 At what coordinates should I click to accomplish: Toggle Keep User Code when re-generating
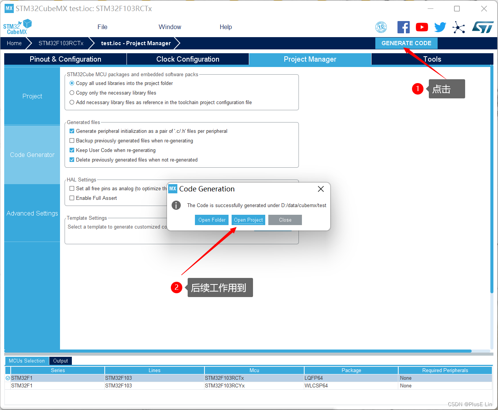tap(72, 150)
